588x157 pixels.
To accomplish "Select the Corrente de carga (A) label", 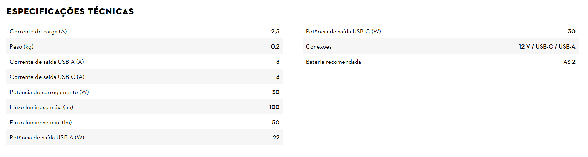I will coord(38,31).
